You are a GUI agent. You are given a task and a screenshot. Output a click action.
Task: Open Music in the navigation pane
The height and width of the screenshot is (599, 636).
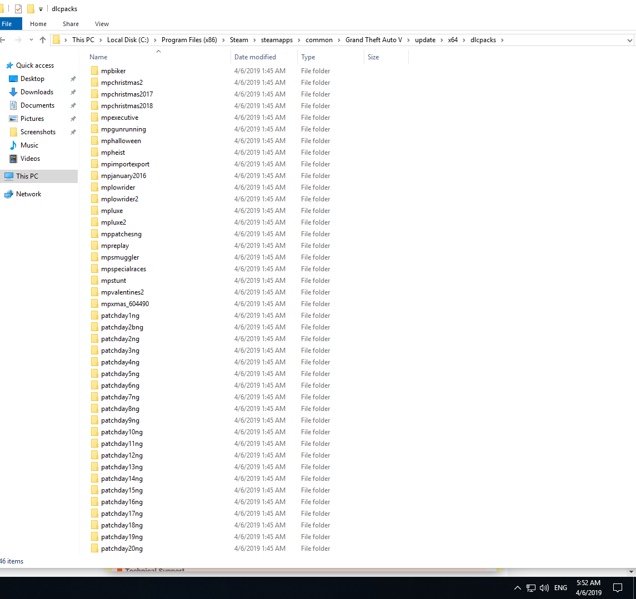coord(29,145)
